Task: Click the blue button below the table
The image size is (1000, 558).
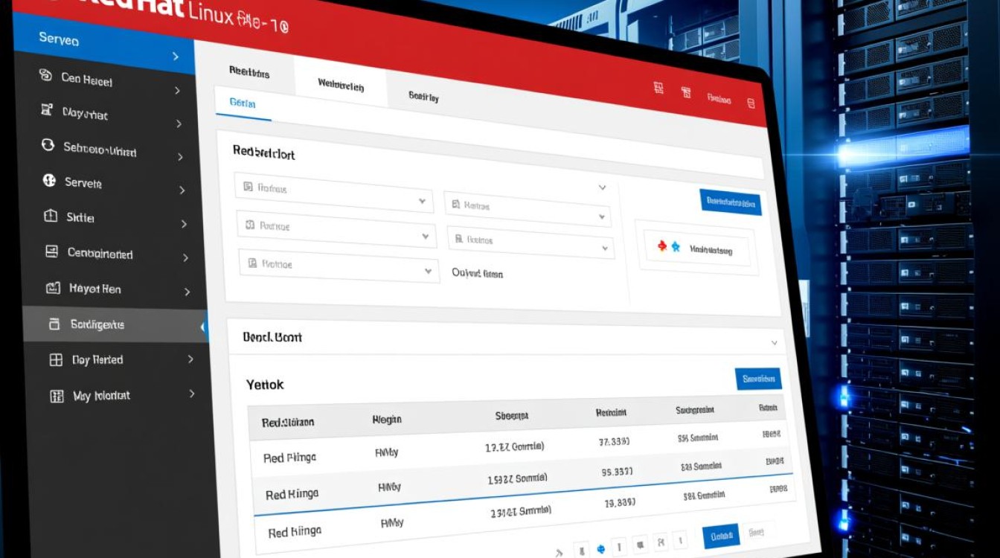Action: (x=720, y=536)
